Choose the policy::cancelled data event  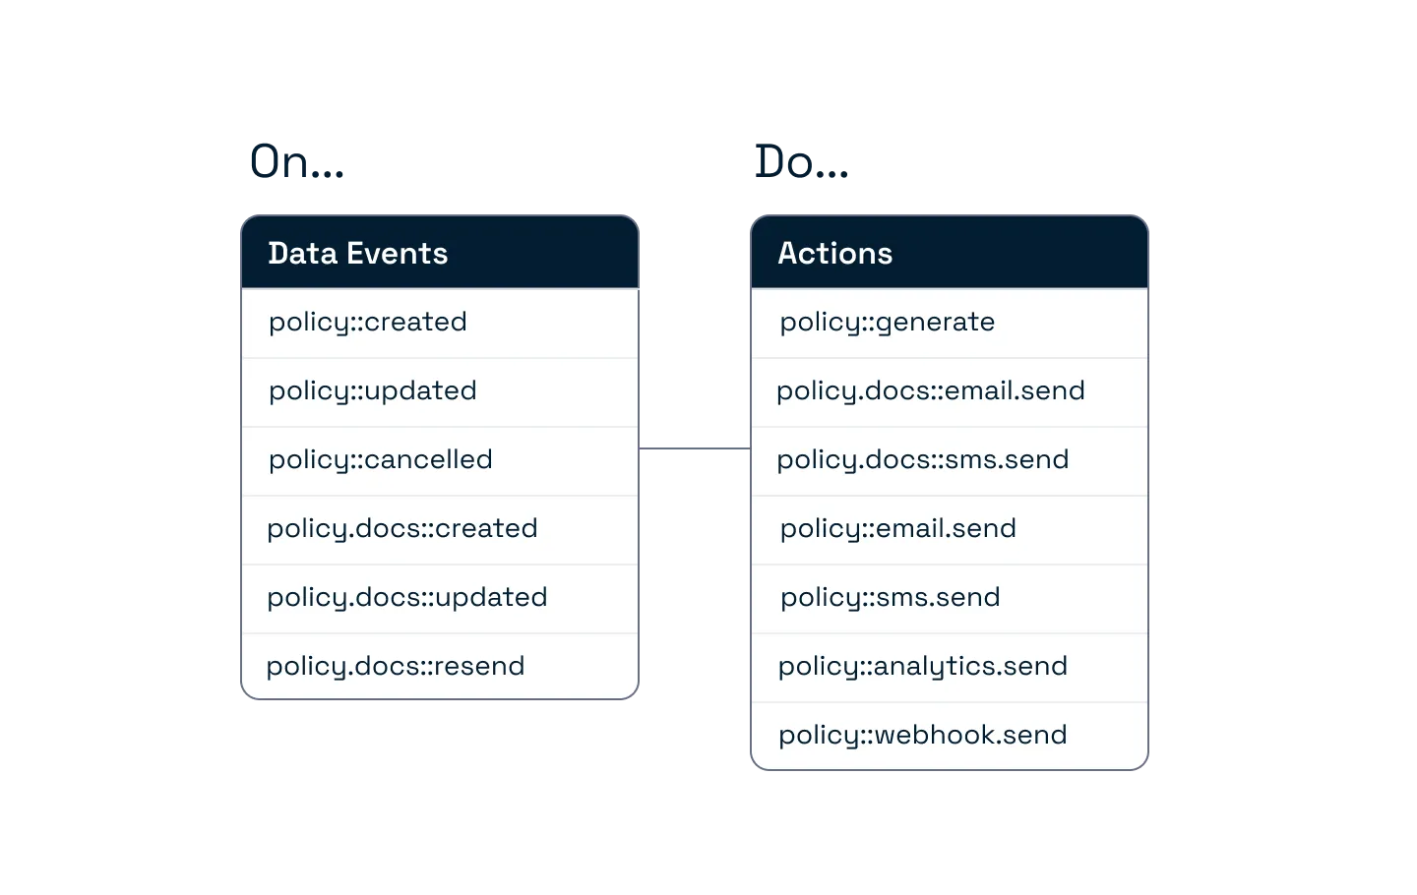(x=440, y=460)
